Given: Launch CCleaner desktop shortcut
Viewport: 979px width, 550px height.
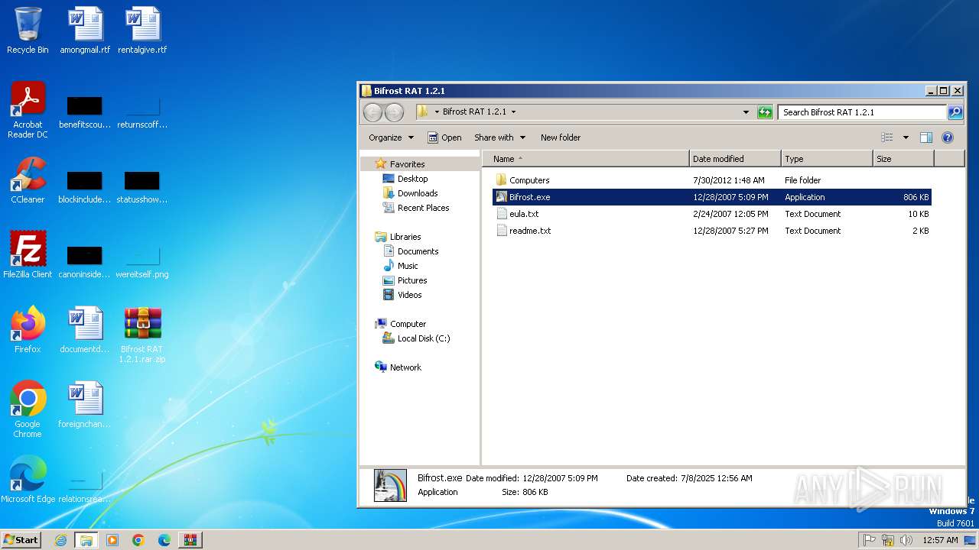Looking at the screenshot, I should click(28, 180).
